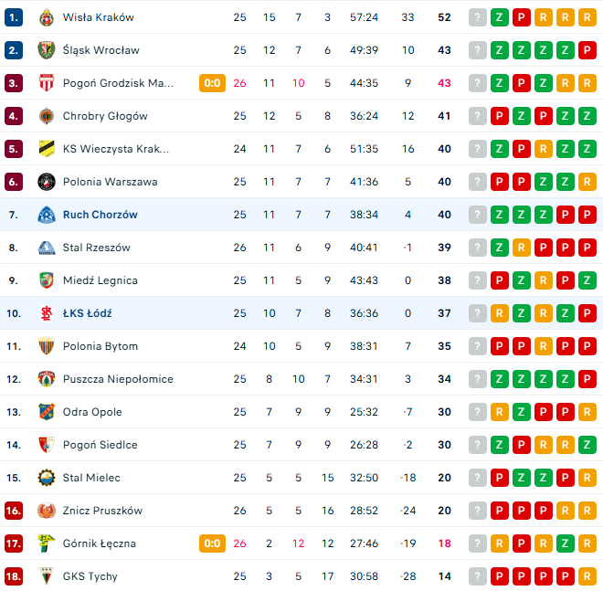Viewport: 603px width, 591px height.
Task: Open the Ruch Chorzów team link
Action: (100, 215)
